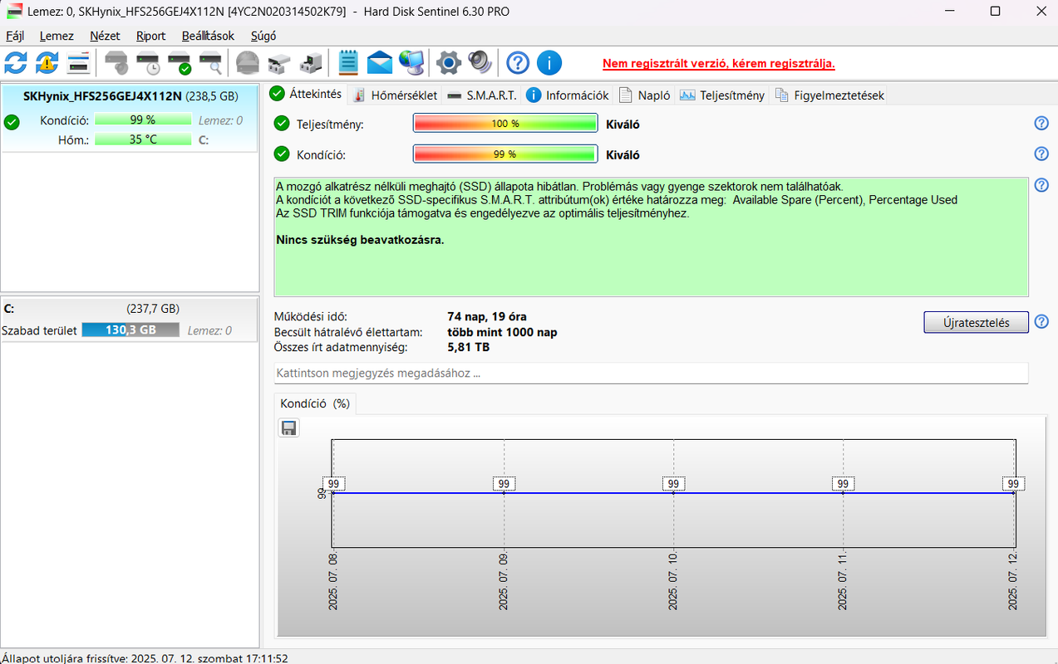Click the bold text Nincs szükség beavatkozásra.
This screenshot has height=664, width=1058.
360,240
